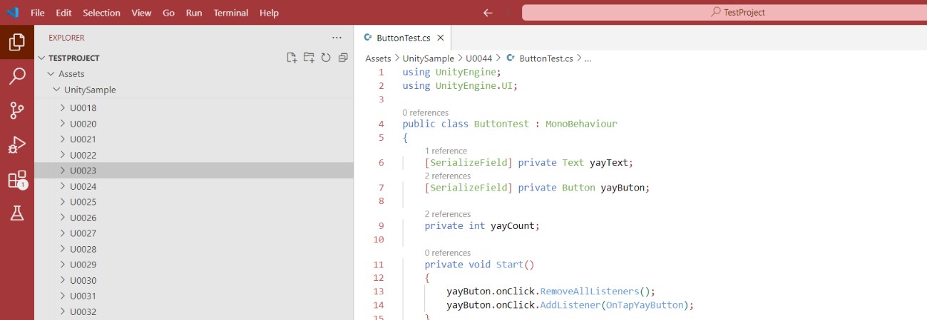
Task: Expand the U0025 folder
Action: (x=193, y=202)
